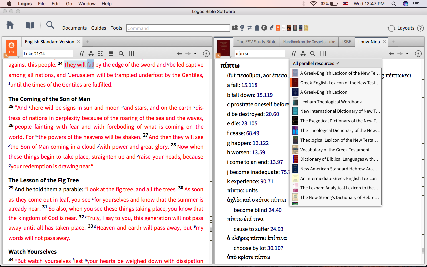Image resolution: width=427 pixels, height=267 pixels.
Task: Follow the 15.118 link for fall
Action: click(249, 85)
